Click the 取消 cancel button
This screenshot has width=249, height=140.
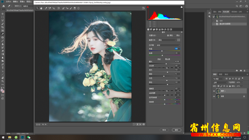pyautogui.click(x=164, y=130)
